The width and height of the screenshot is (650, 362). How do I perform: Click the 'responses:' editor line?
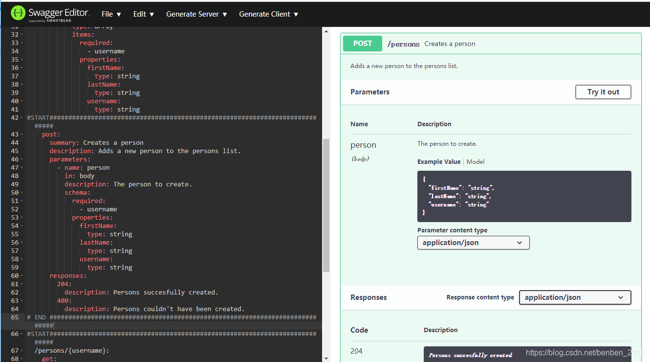point(68,275)
